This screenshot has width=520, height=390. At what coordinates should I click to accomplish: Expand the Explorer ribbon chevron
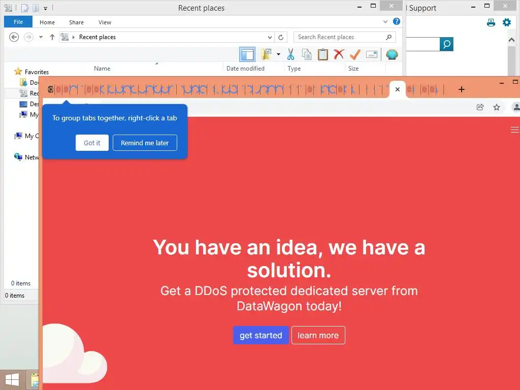point(385,21)
